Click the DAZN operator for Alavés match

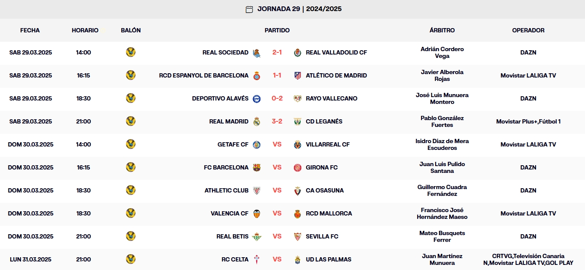528,98
